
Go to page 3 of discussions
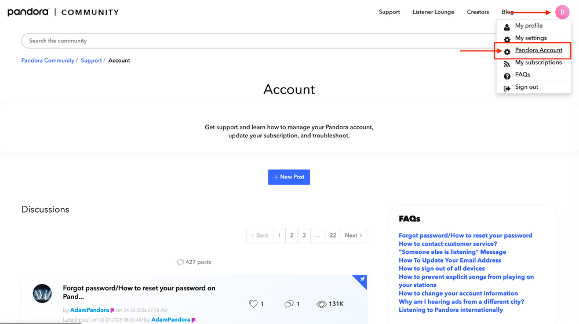click(304, 235)
